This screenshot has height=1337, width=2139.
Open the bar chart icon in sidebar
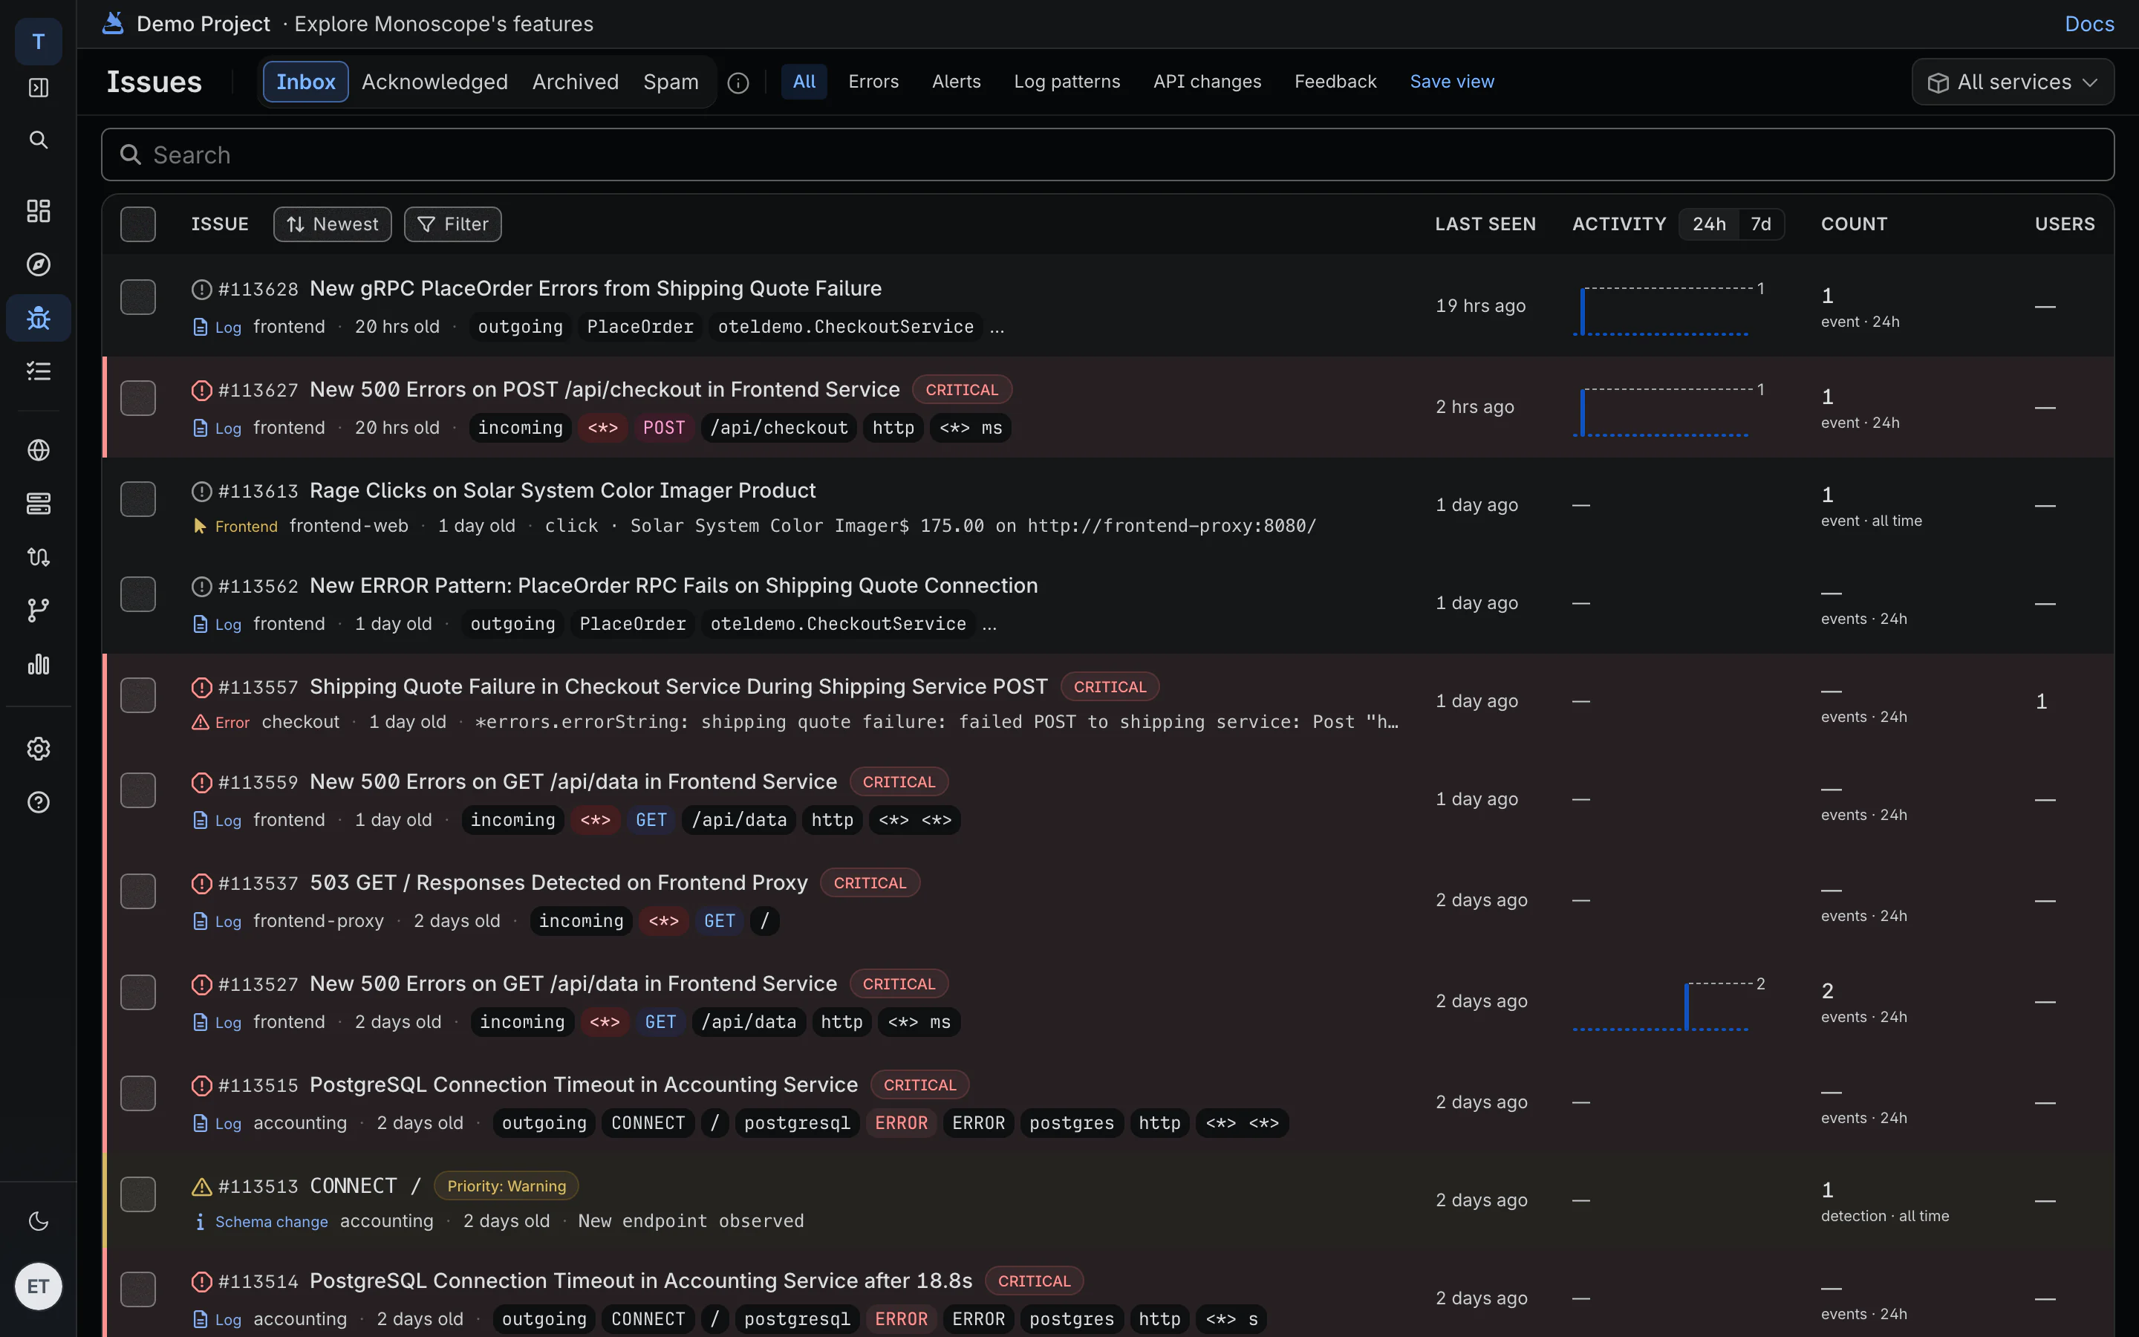pyautogui.click(x=38, y=664)
